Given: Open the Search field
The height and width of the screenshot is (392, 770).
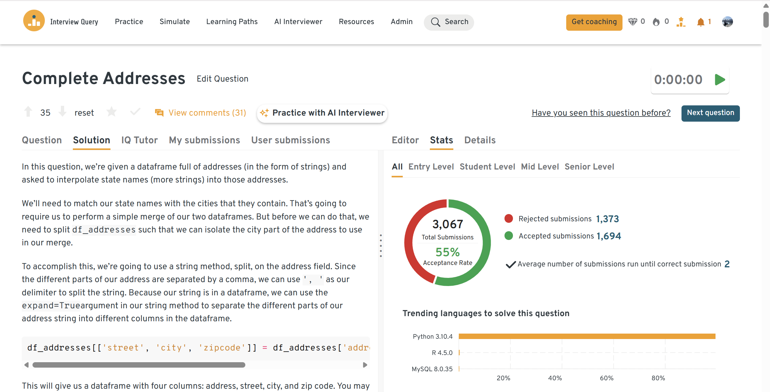Looking at the screenshot, I should tap(449, 22).
